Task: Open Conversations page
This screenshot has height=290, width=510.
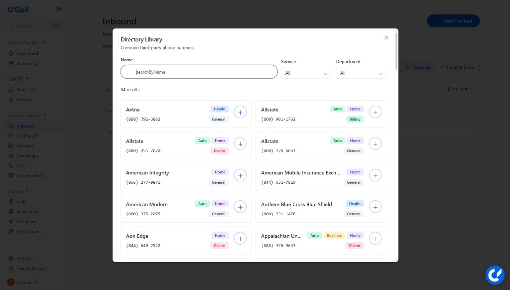Action: click(x=30, y=176)
